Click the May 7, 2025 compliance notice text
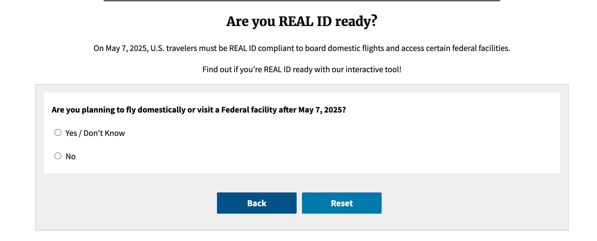The height and width of the screenshot is (241, 597). click(301, 48)
